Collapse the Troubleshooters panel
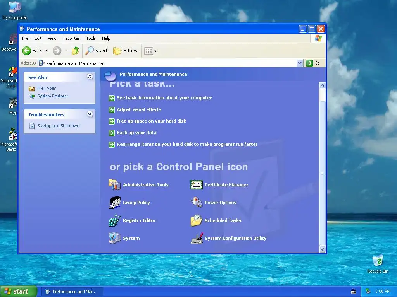This screenshot has height=297, width=397. click(90, 114)
